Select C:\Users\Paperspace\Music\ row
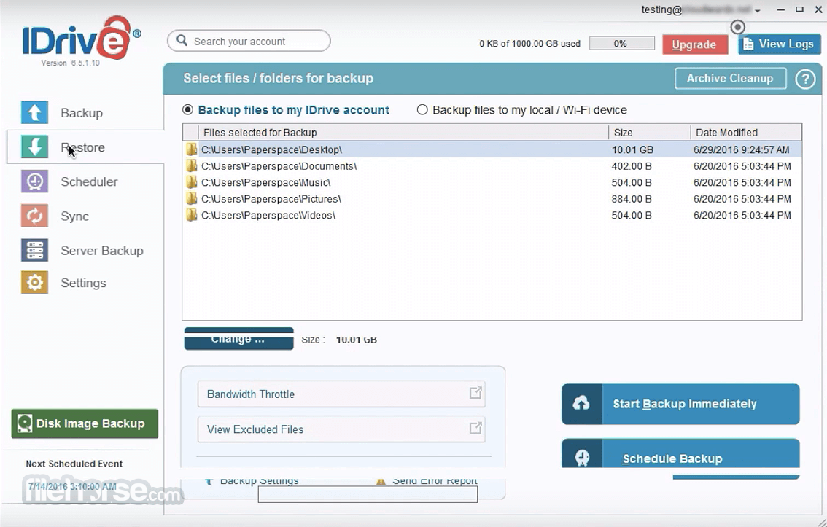 click(x=492, y=182)
